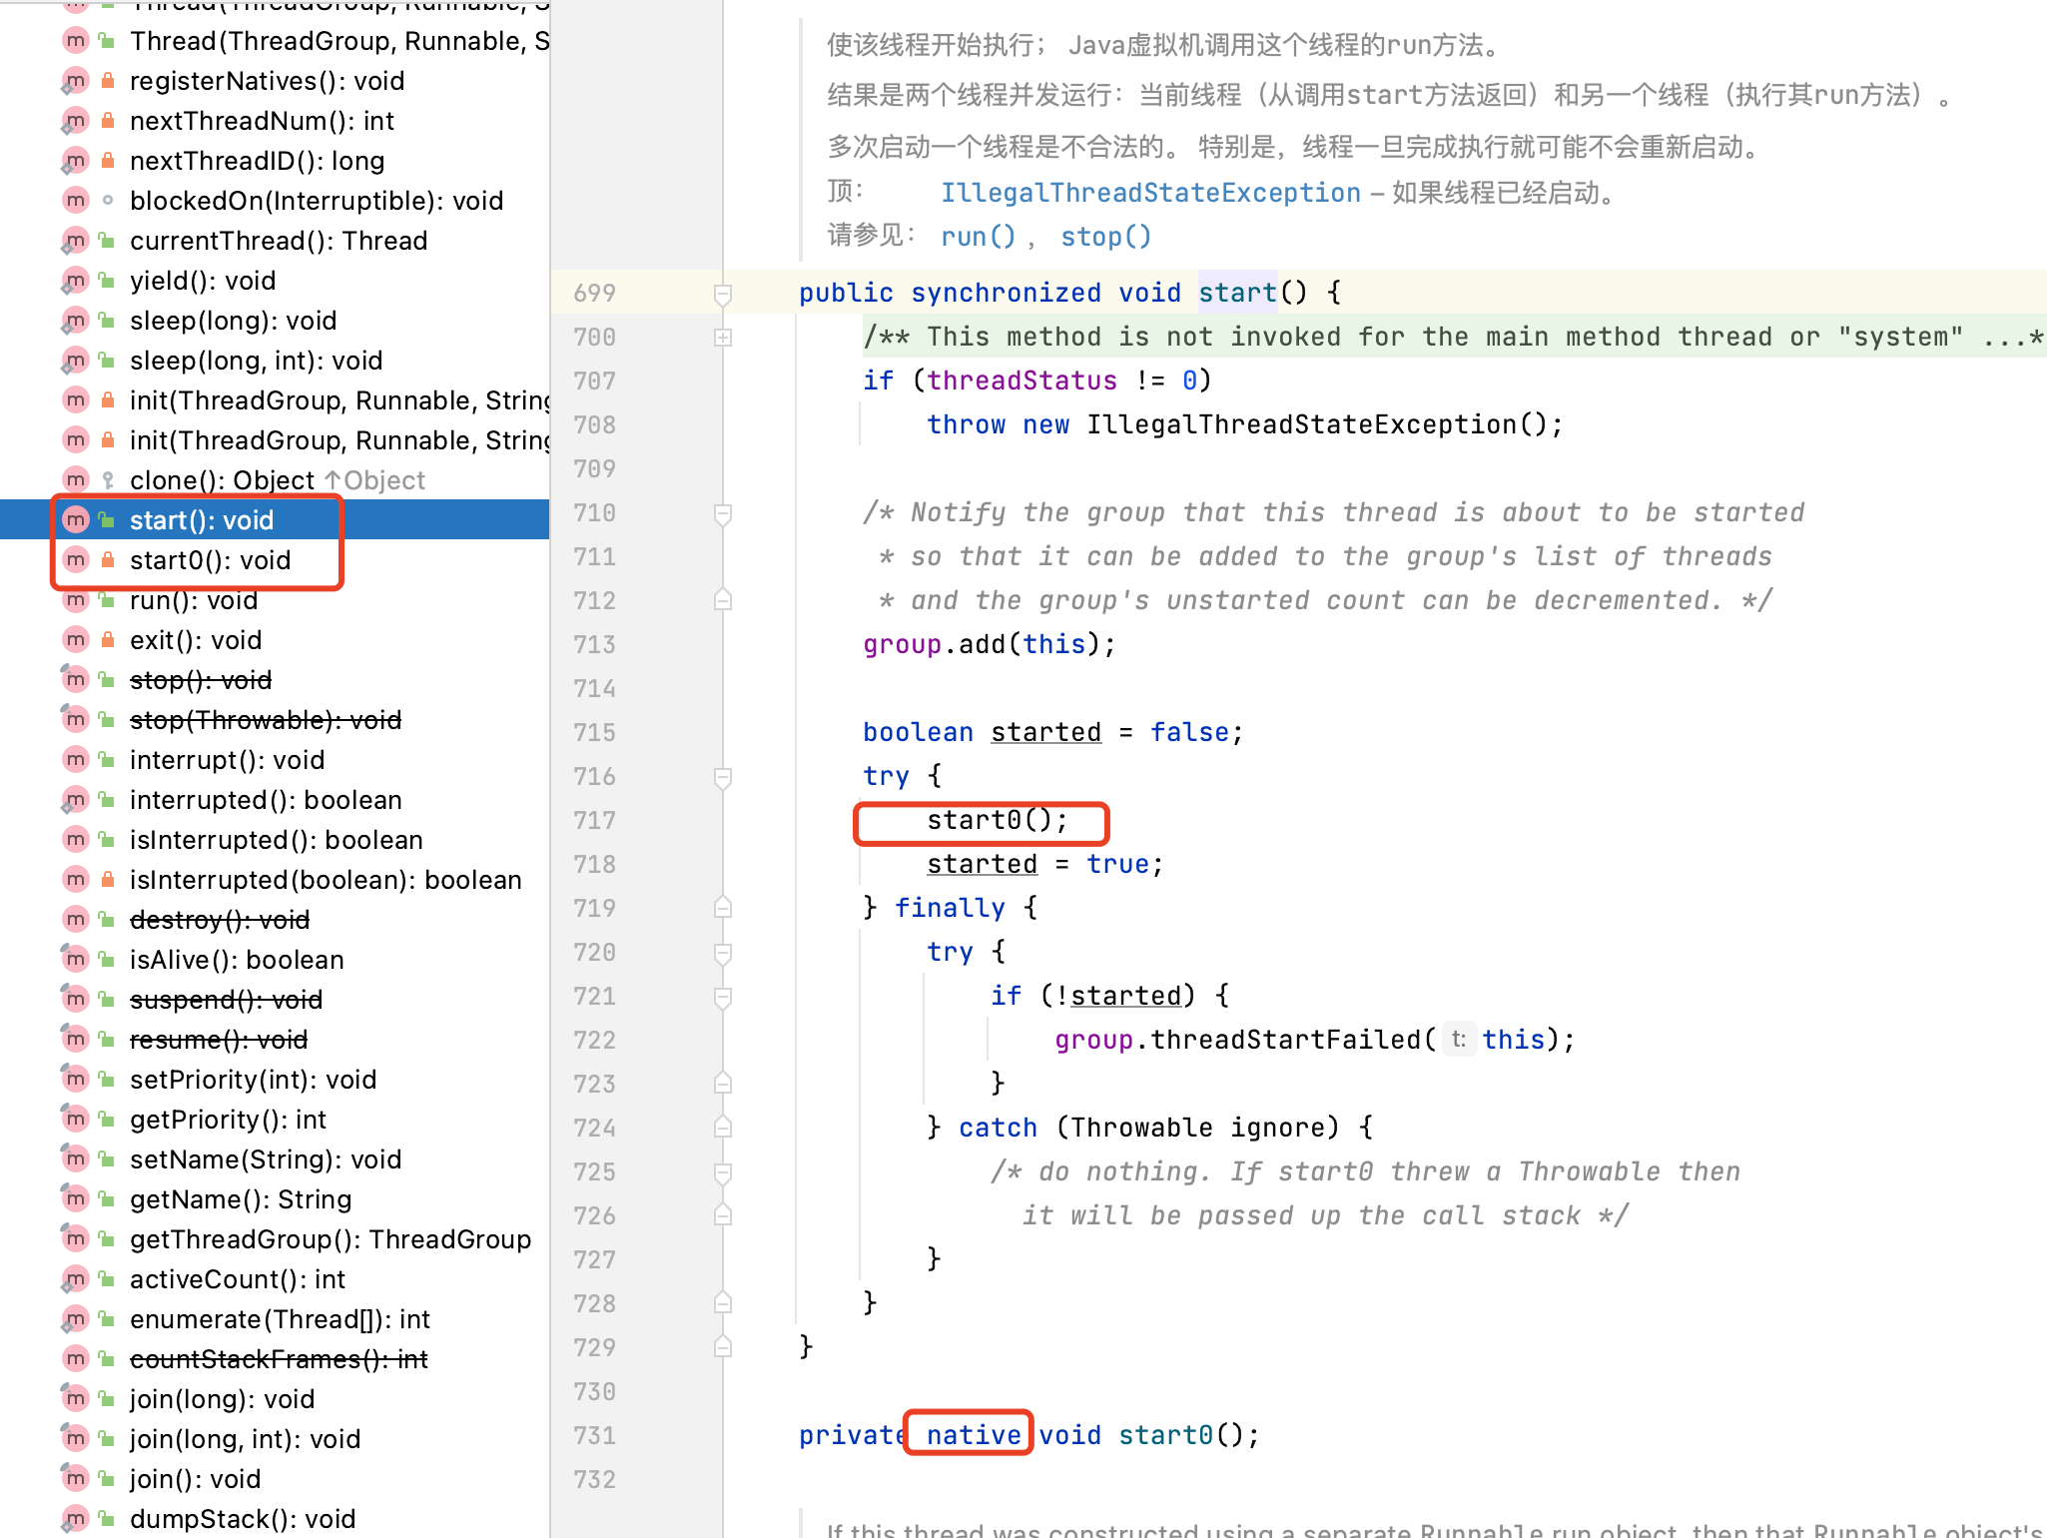Click method icon beside dumpStack(): void
The image size is (2047, 1538).
pyautogui.click(x=76, y=1519)
